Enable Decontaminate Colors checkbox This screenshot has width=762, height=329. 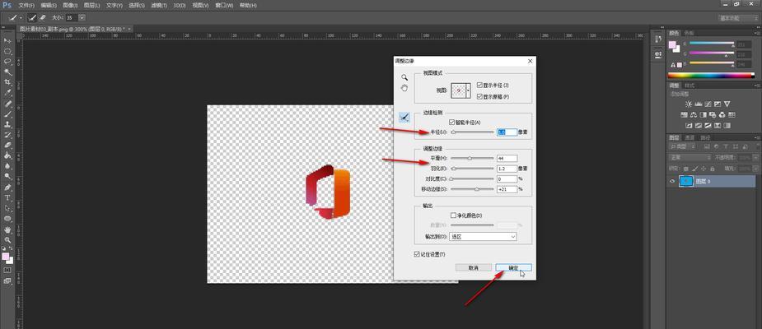[453, 215]
